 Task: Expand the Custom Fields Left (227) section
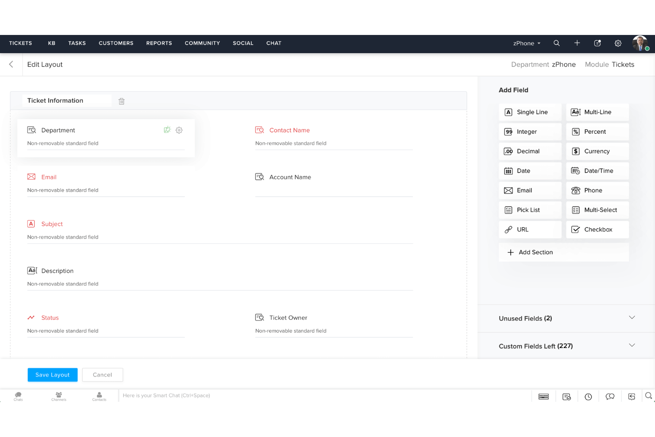click(566, 346)
